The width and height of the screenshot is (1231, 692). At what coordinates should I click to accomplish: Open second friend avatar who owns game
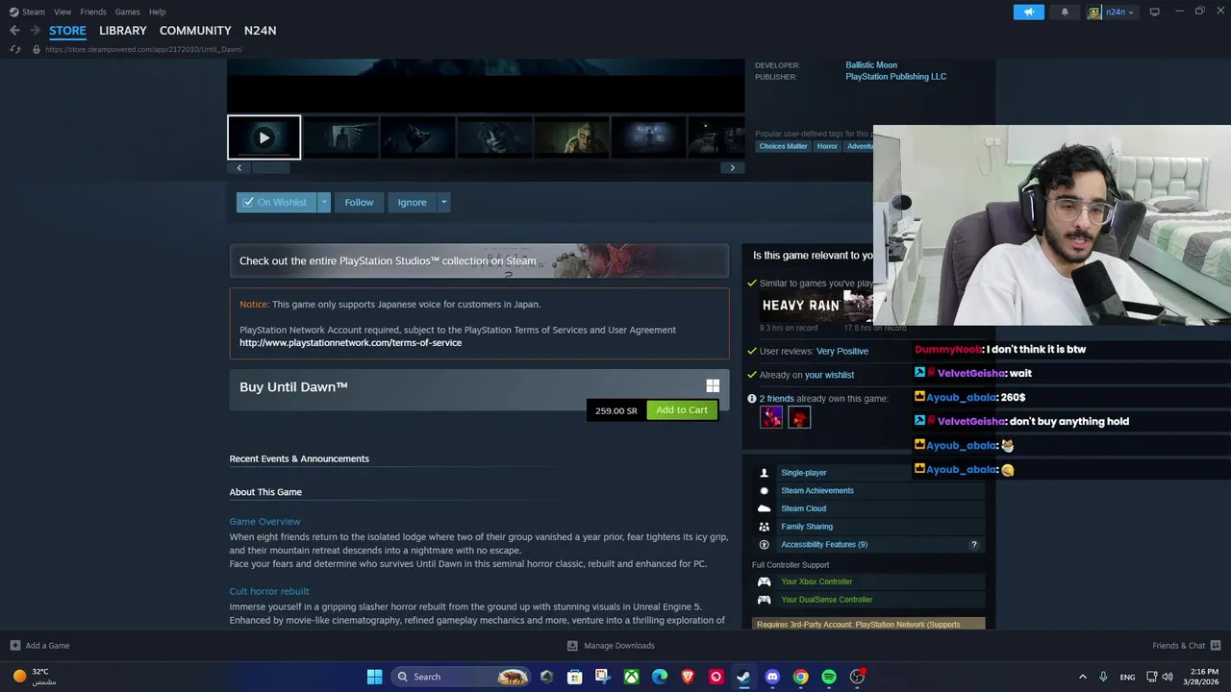[x=799, y=417]
